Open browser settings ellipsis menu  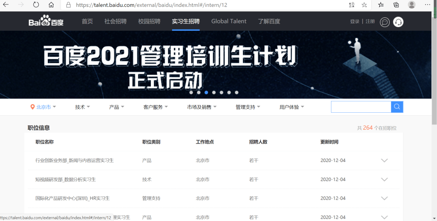tap(428, 5)
